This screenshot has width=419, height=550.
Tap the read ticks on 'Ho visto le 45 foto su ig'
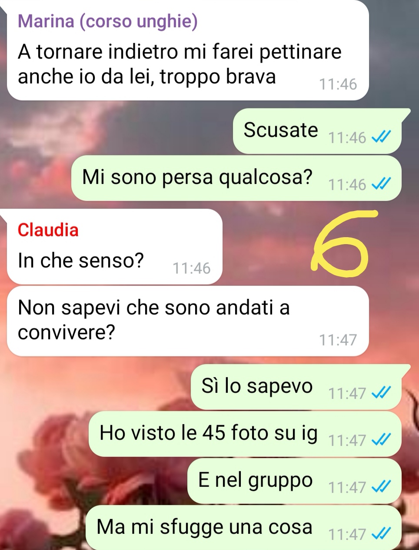click(x=382, y=440)
